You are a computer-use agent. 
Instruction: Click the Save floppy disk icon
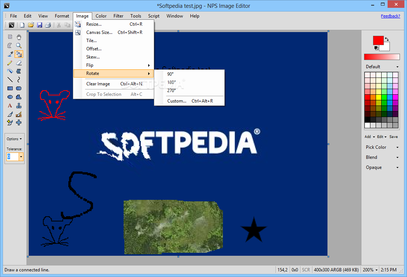point(40,25)
